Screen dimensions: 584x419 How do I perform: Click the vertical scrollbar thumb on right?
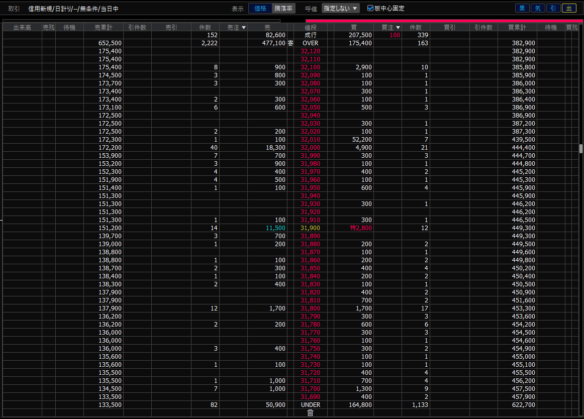pyautogui.click(x=580, y=148)
